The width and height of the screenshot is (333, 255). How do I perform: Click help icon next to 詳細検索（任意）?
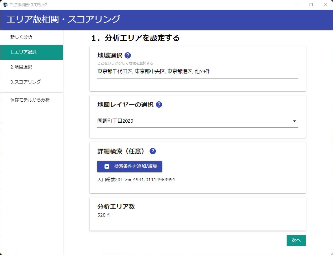[153, 151]
